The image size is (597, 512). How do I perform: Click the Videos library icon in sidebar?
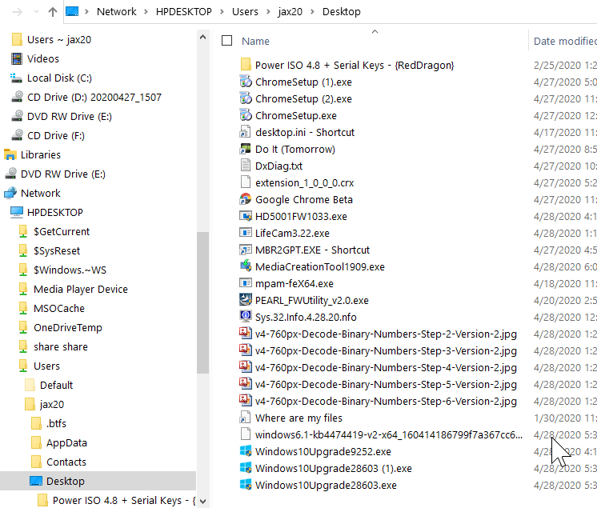[x=17, y=58]
